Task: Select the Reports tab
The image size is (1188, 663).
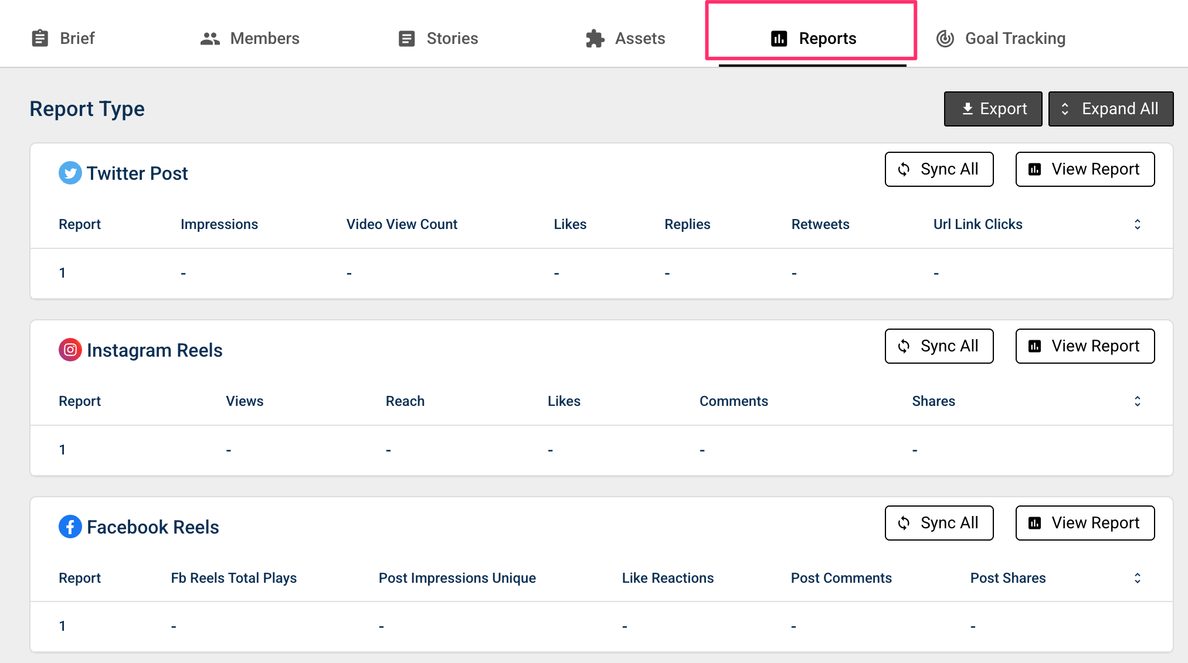Action: pyautogui.click(x=813, y=38)
